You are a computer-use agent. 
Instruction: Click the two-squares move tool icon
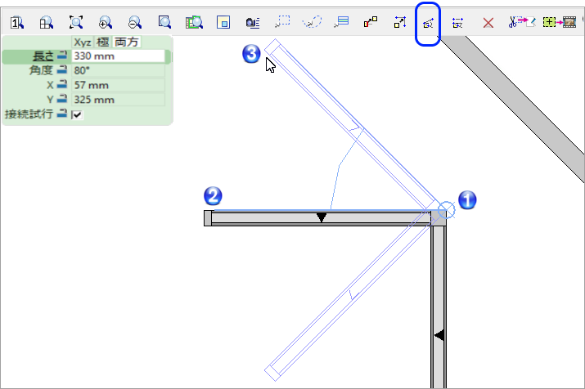tap(371, 22)
